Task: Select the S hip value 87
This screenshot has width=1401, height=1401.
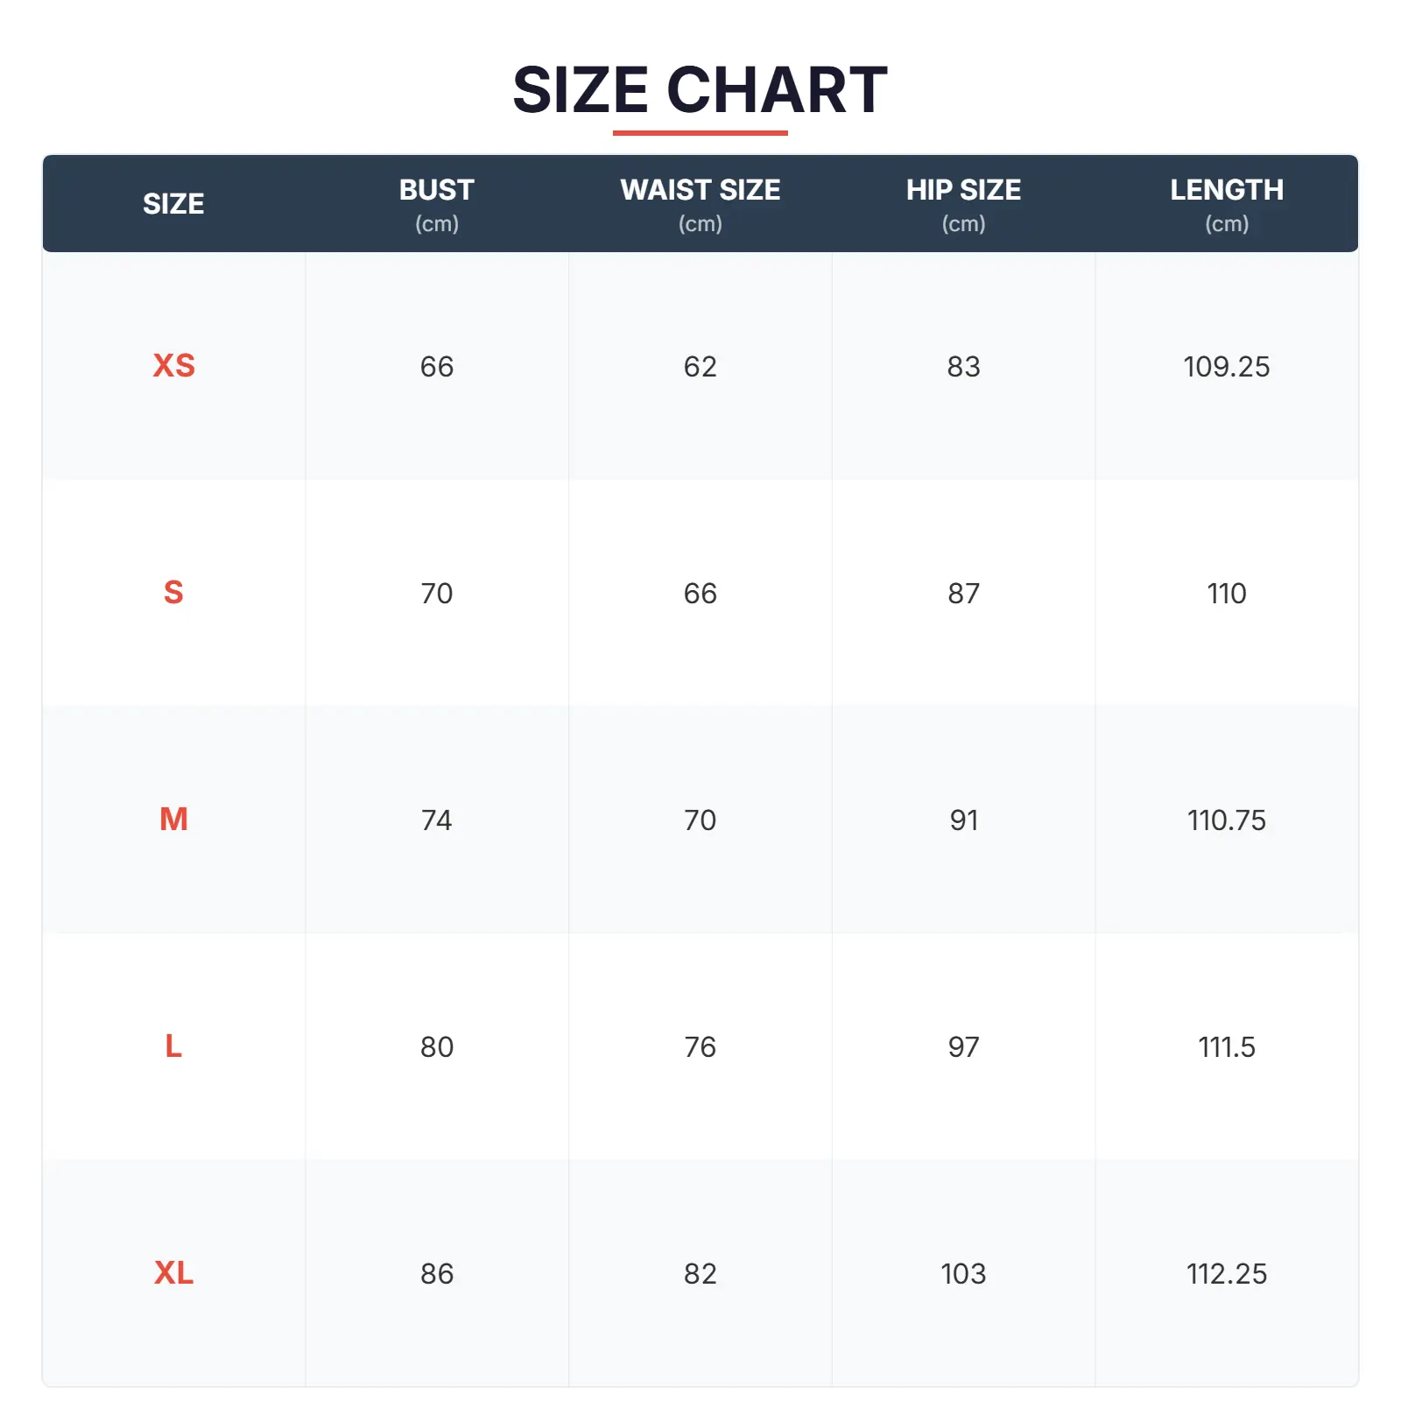Action: click(963, 594)
